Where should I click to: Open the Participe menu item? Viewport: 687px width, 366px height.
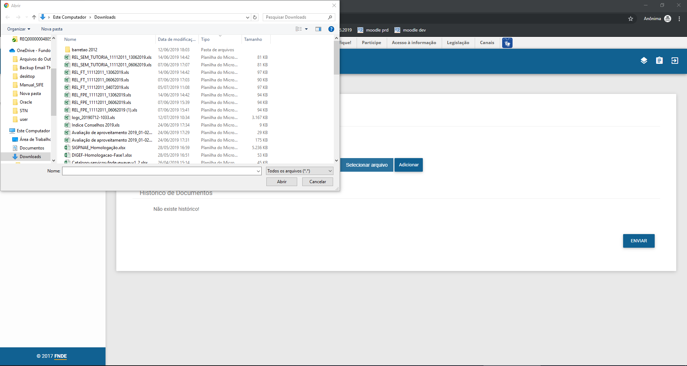(x=371, y=43)
